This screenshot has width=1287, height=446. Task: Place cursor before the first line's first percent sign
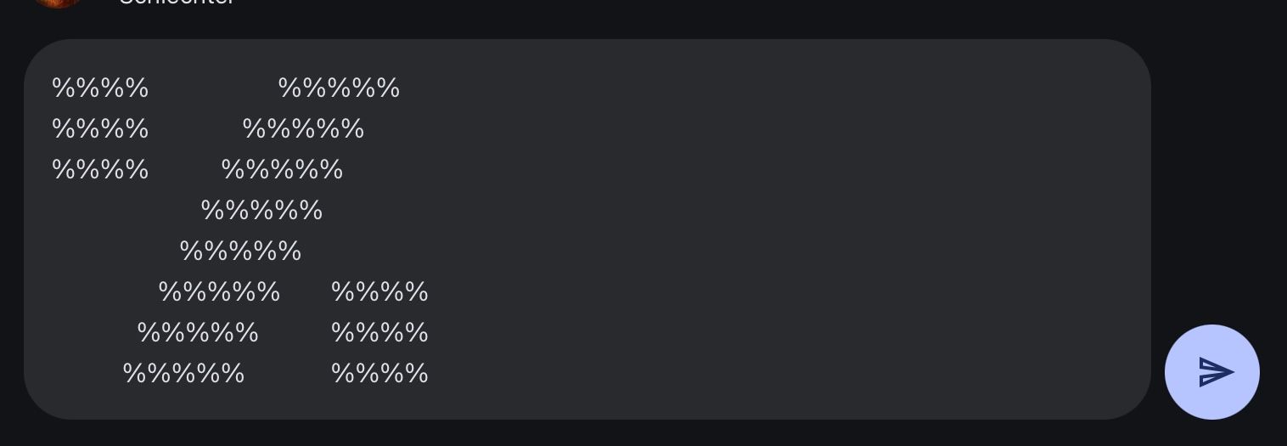tap(53, 88)
